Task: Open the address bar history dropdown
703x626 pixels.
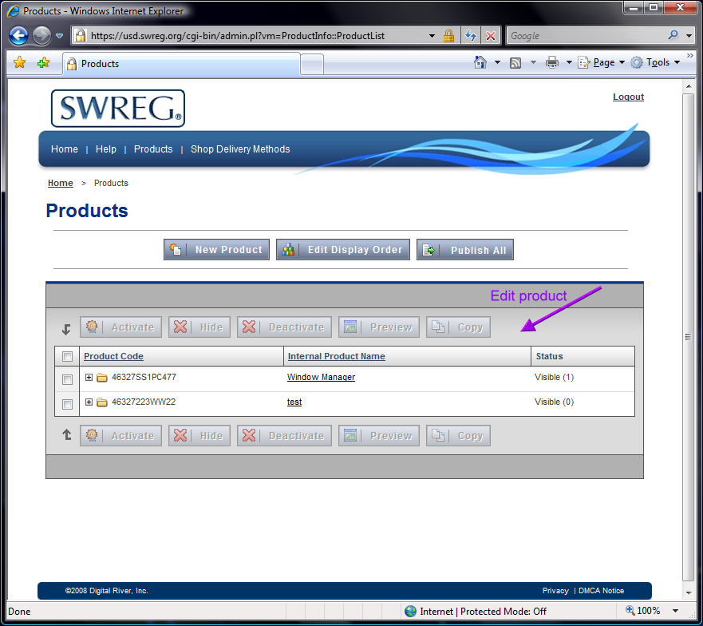Action: pos(432,36)
